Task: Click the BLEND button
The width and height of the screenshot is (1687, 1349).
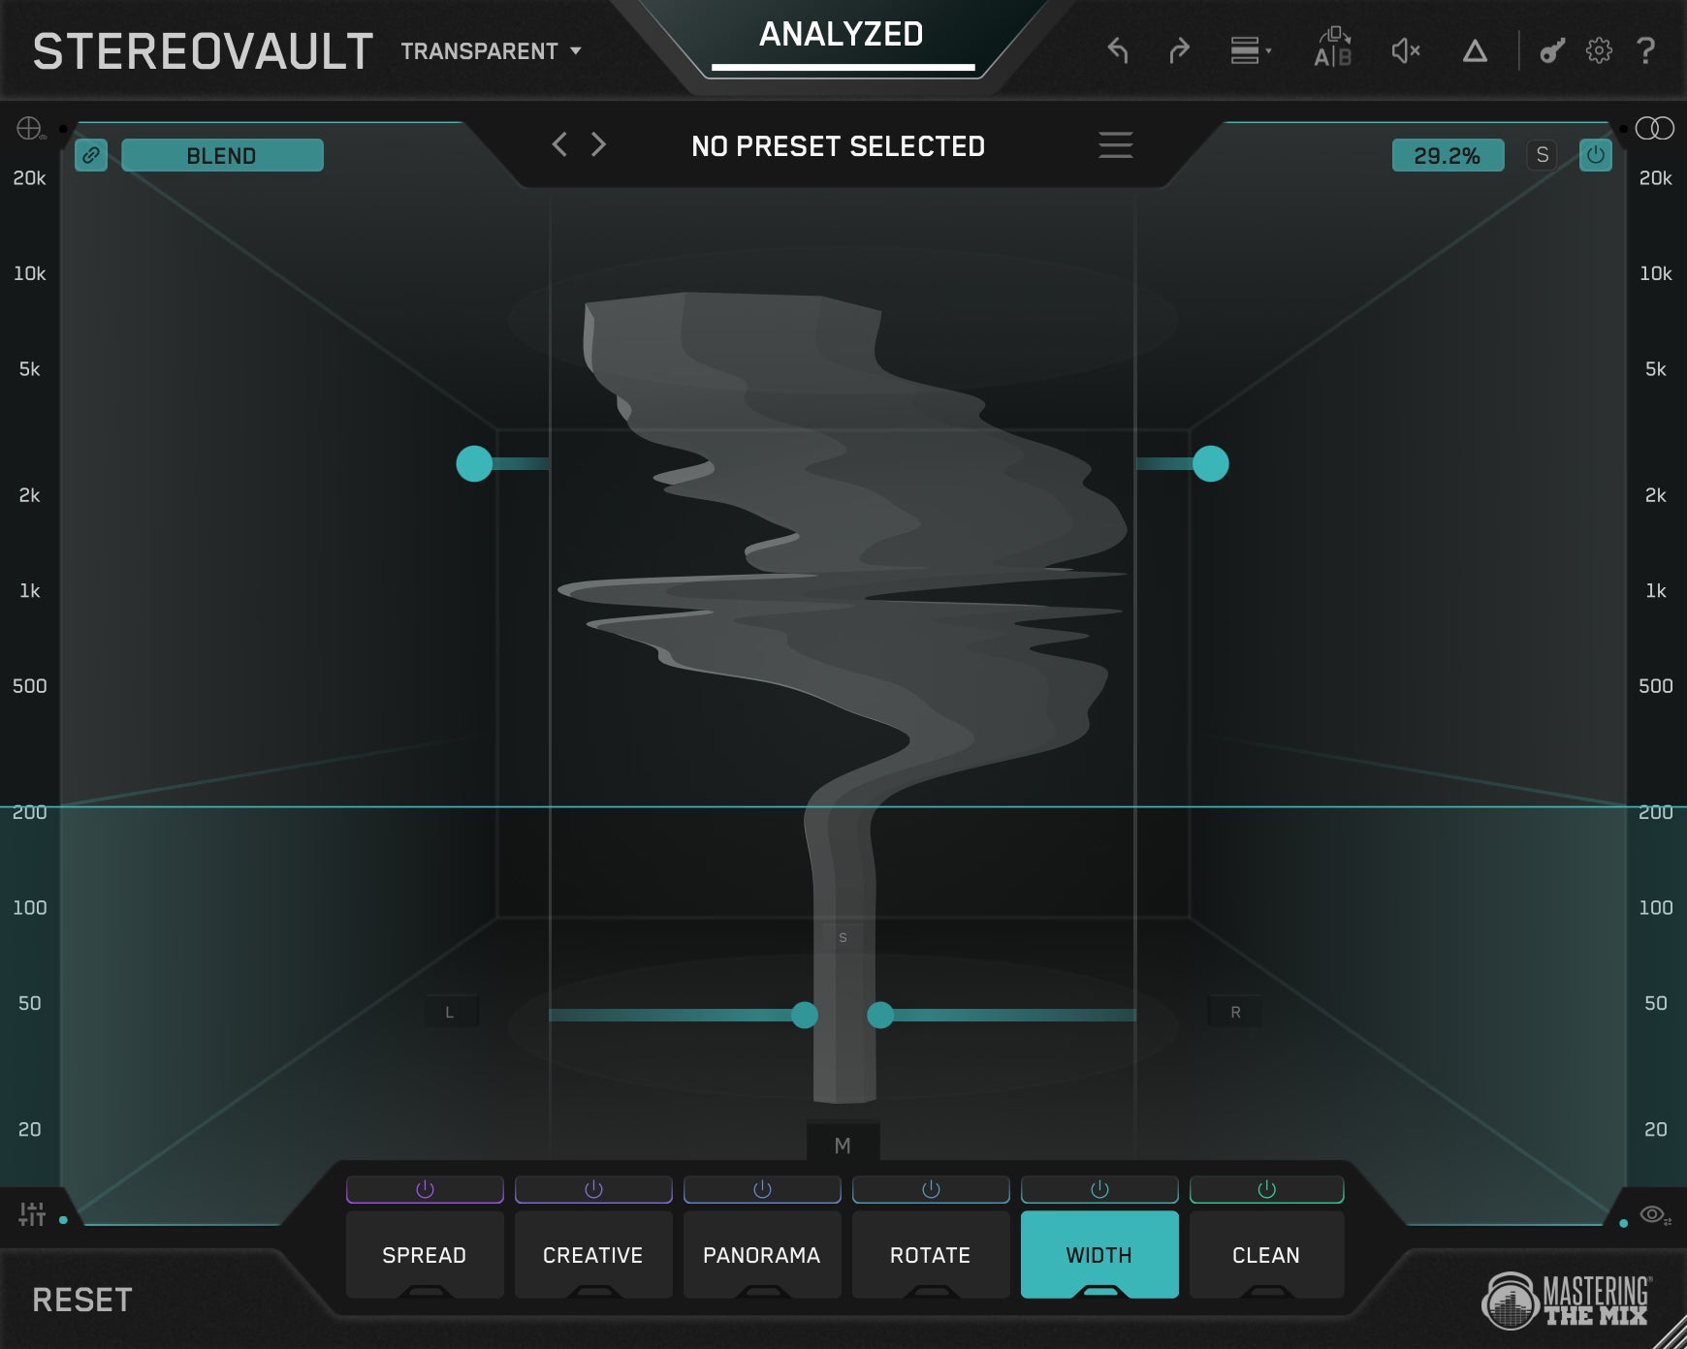Action: (x=222, y=155)
